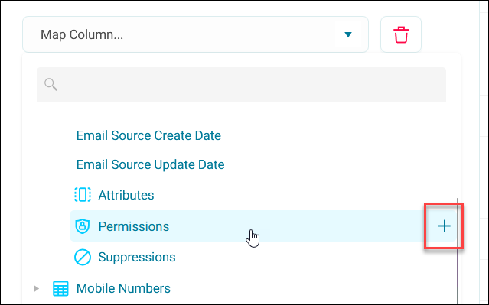Select the Permissions row label
The image size is (489, 305).
pos(133,226)
